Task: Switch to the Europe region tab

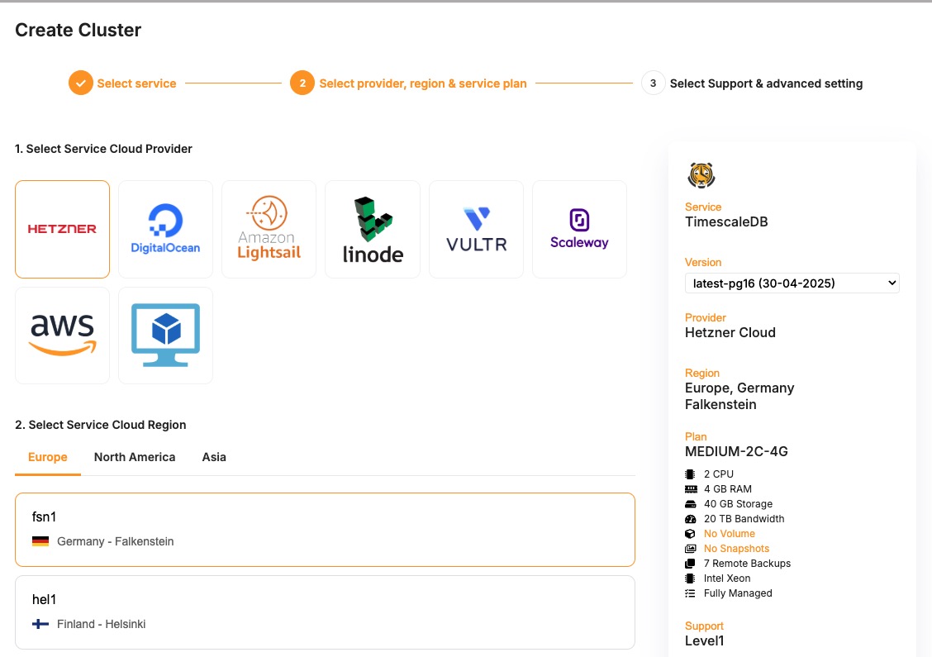Action: coord(48,457)
